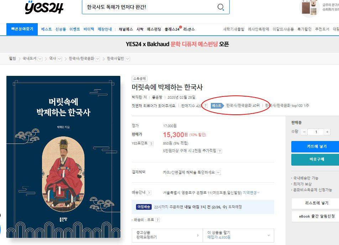Click the 국내도서 breadcrumb link

(30, 59)
